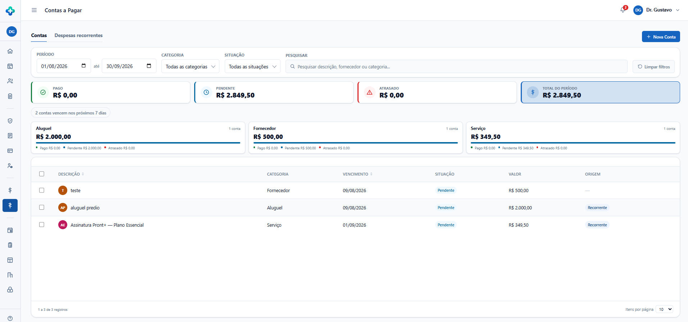Click the notification bell icon
Image resolution: width=688 pixels, height=322 pixels.
coord(623,10)
